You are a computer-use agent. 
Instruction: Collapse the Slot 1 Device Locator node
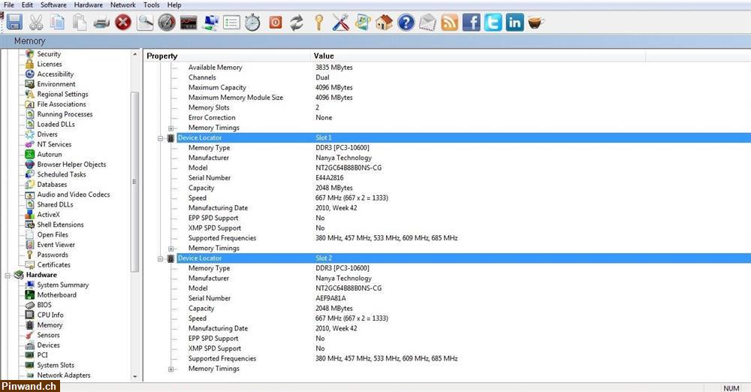pyautogui.click(x=161, y=138)
